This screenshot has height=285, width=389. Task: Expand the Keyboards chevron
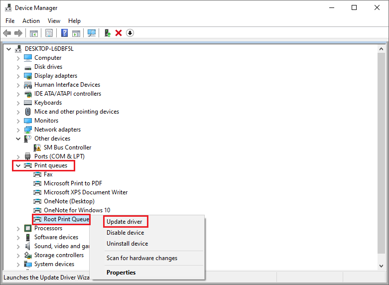pos(18,103)
